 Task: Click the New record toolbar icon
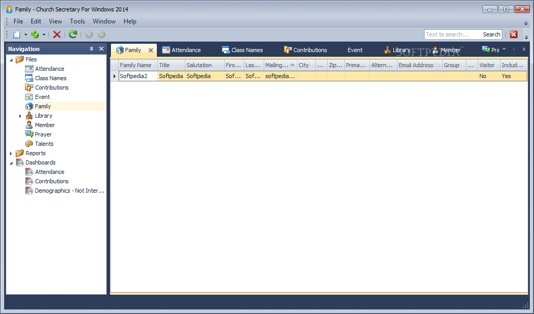coord(16,34)
